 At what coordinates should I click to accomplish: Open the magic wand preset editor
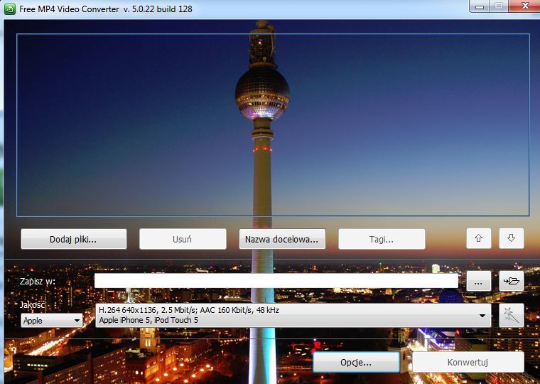[x=512, y=315]
